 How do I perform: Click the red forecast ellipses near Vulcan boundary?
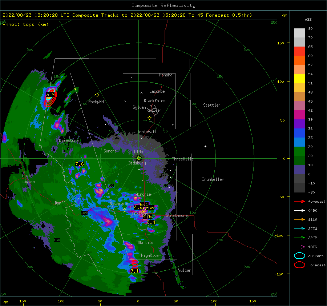(135, 264)
